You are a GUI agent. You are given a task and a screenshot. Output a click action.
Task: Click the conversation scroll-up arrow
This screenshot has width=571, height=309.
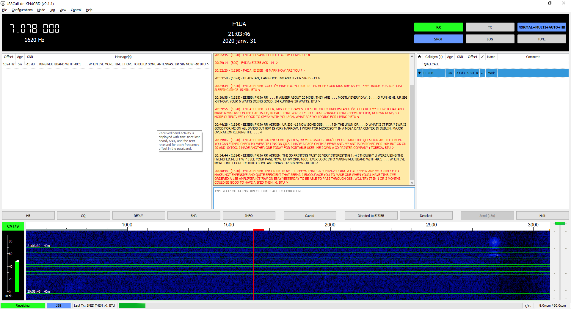coord(412,56)
